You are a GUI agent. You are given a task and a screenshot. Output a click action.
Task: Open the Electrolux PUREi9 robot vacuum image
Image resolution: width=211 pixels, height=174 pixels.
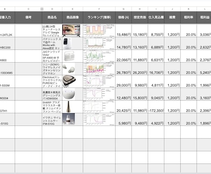click(70, 81)
